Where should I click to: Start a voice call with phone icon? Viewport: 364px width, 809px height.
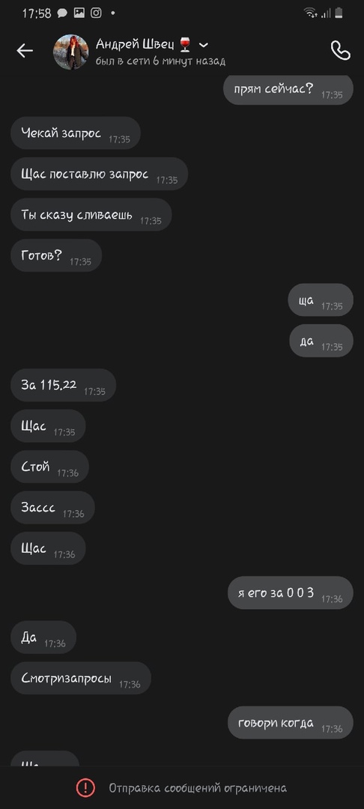tap(340, 51)
